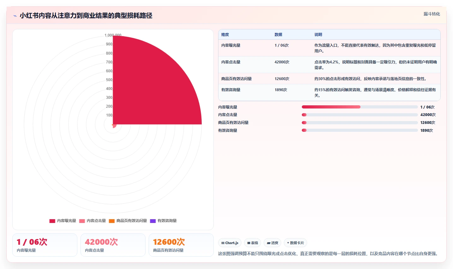Click the Chart.js chip
Image resolution: width=453 pixels, height=269 pixels.
point(230,243)
